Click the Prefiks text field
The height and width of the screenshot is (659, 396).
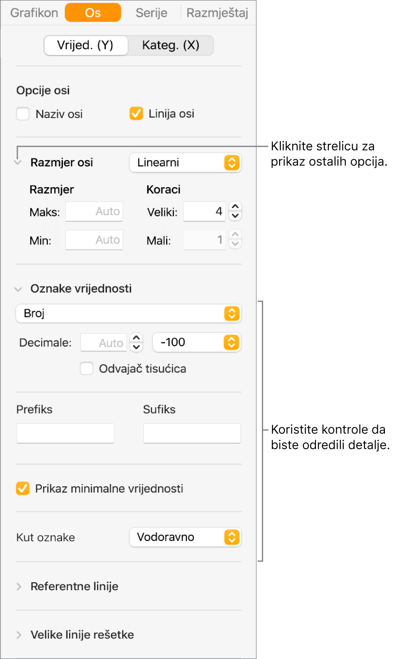(65, 433)
